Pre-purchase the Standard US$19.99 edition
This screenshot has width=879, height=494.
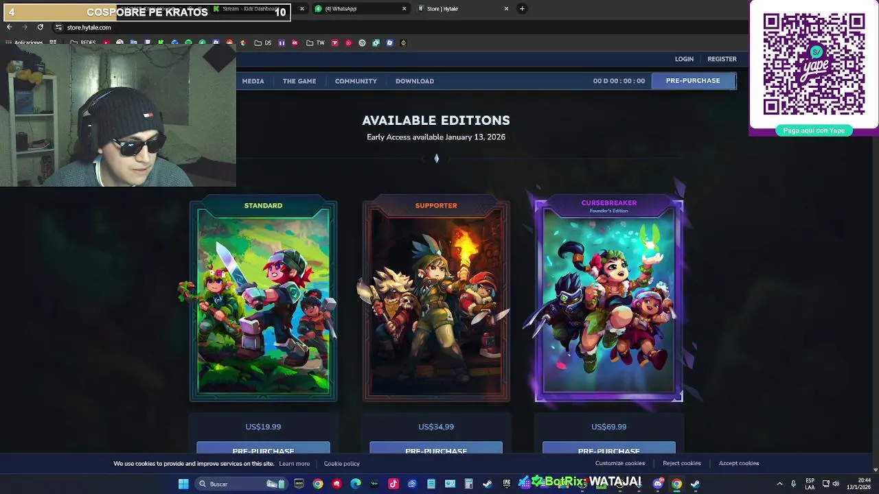coord(263,448)
